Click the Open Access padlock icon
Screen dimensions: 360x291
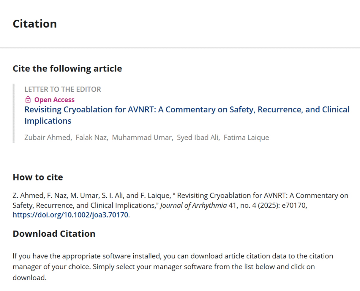(x=28, y=100)
